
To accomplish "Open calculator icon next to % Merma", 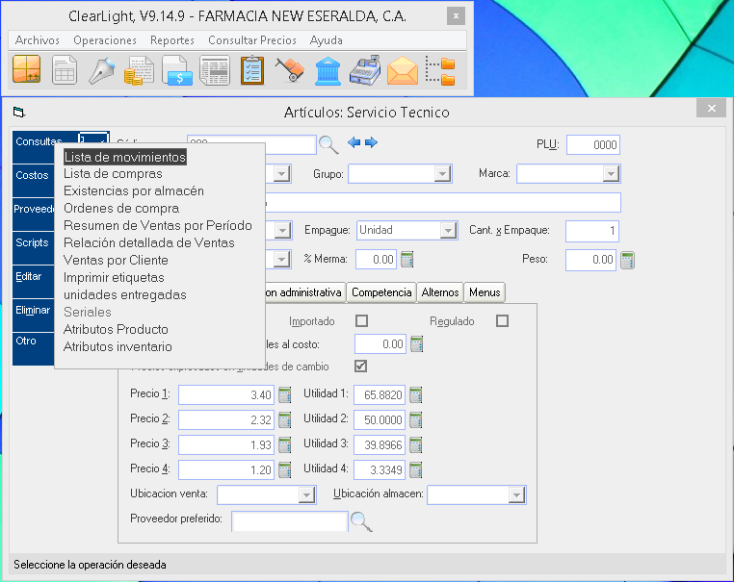I will click(407, 260).
